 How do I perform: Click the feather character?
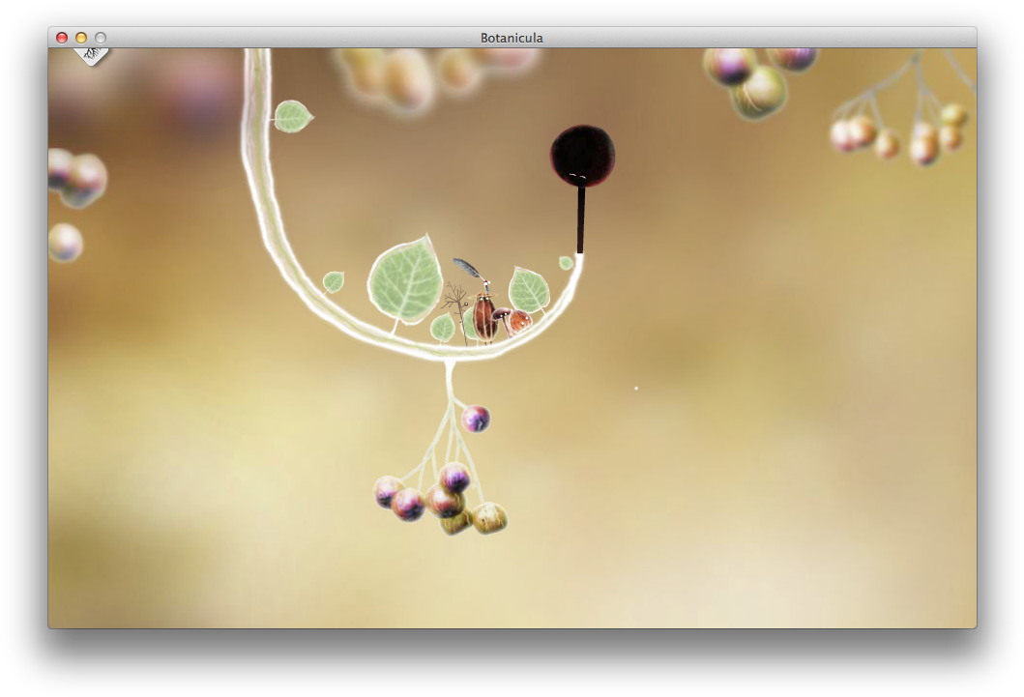[x=466, y=269]
